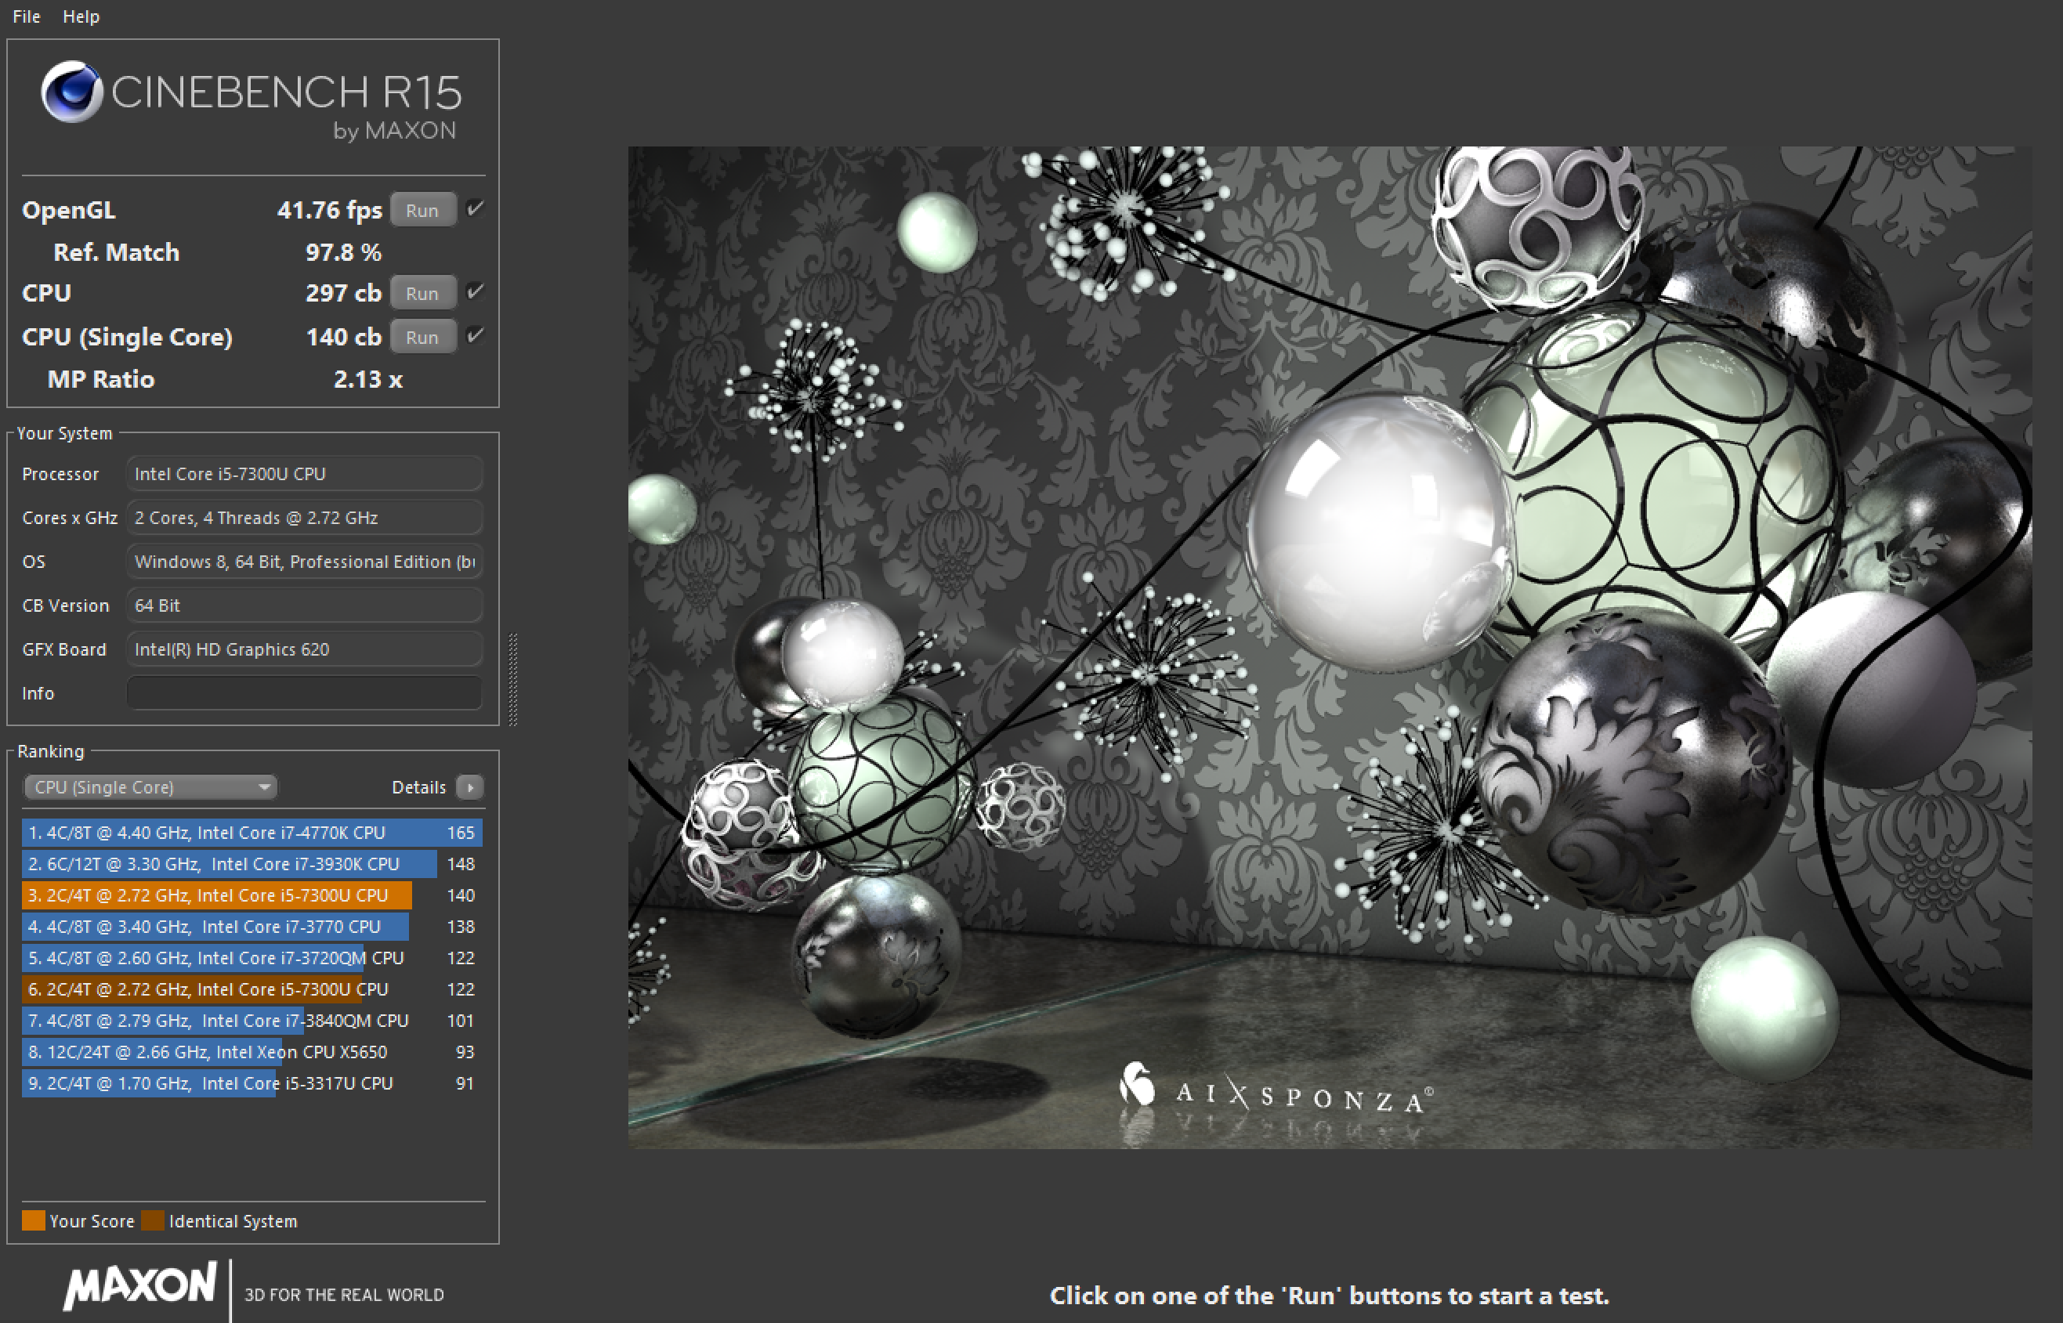Viewport: 2063px width, 1323px height.
Task: Click the Identical System brown swatch
Action: point(153,1220)
